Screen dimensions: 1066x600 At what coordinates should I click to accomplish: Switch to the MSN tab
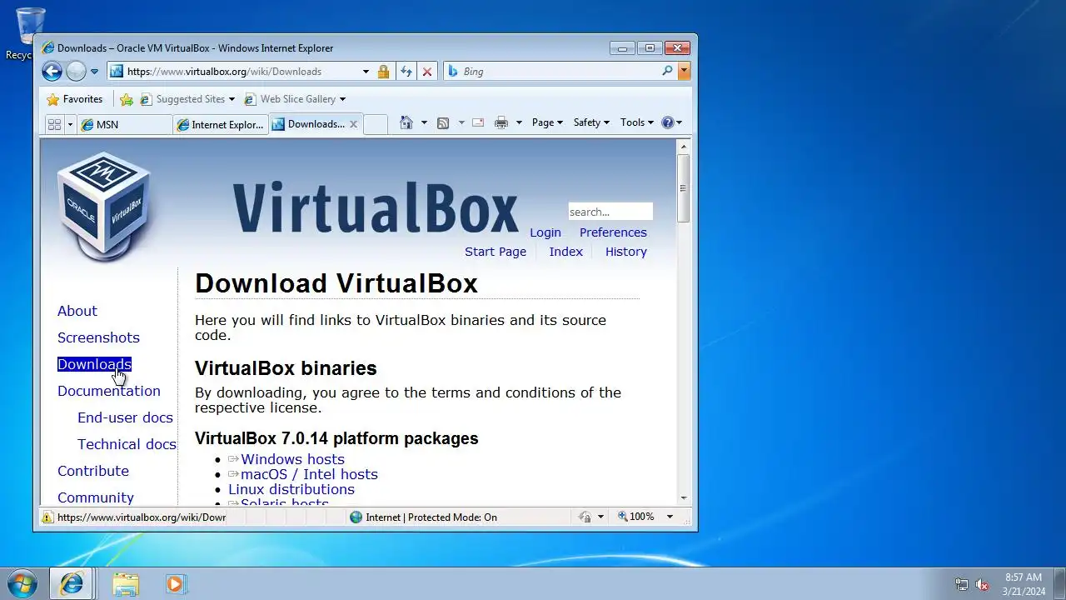[x=125, y=124]
